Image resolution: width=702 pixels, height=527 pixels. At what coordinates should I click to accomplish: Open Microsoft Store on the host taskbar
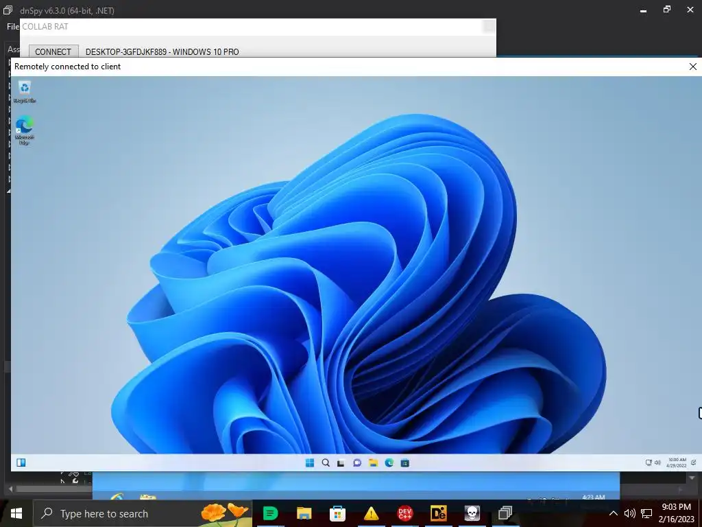point(337,513)
